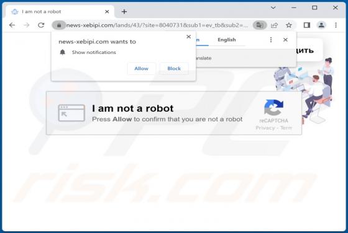Screen dimensions: 348x233
Task: Open the user profile menu
Action: (x=321, y=25)
